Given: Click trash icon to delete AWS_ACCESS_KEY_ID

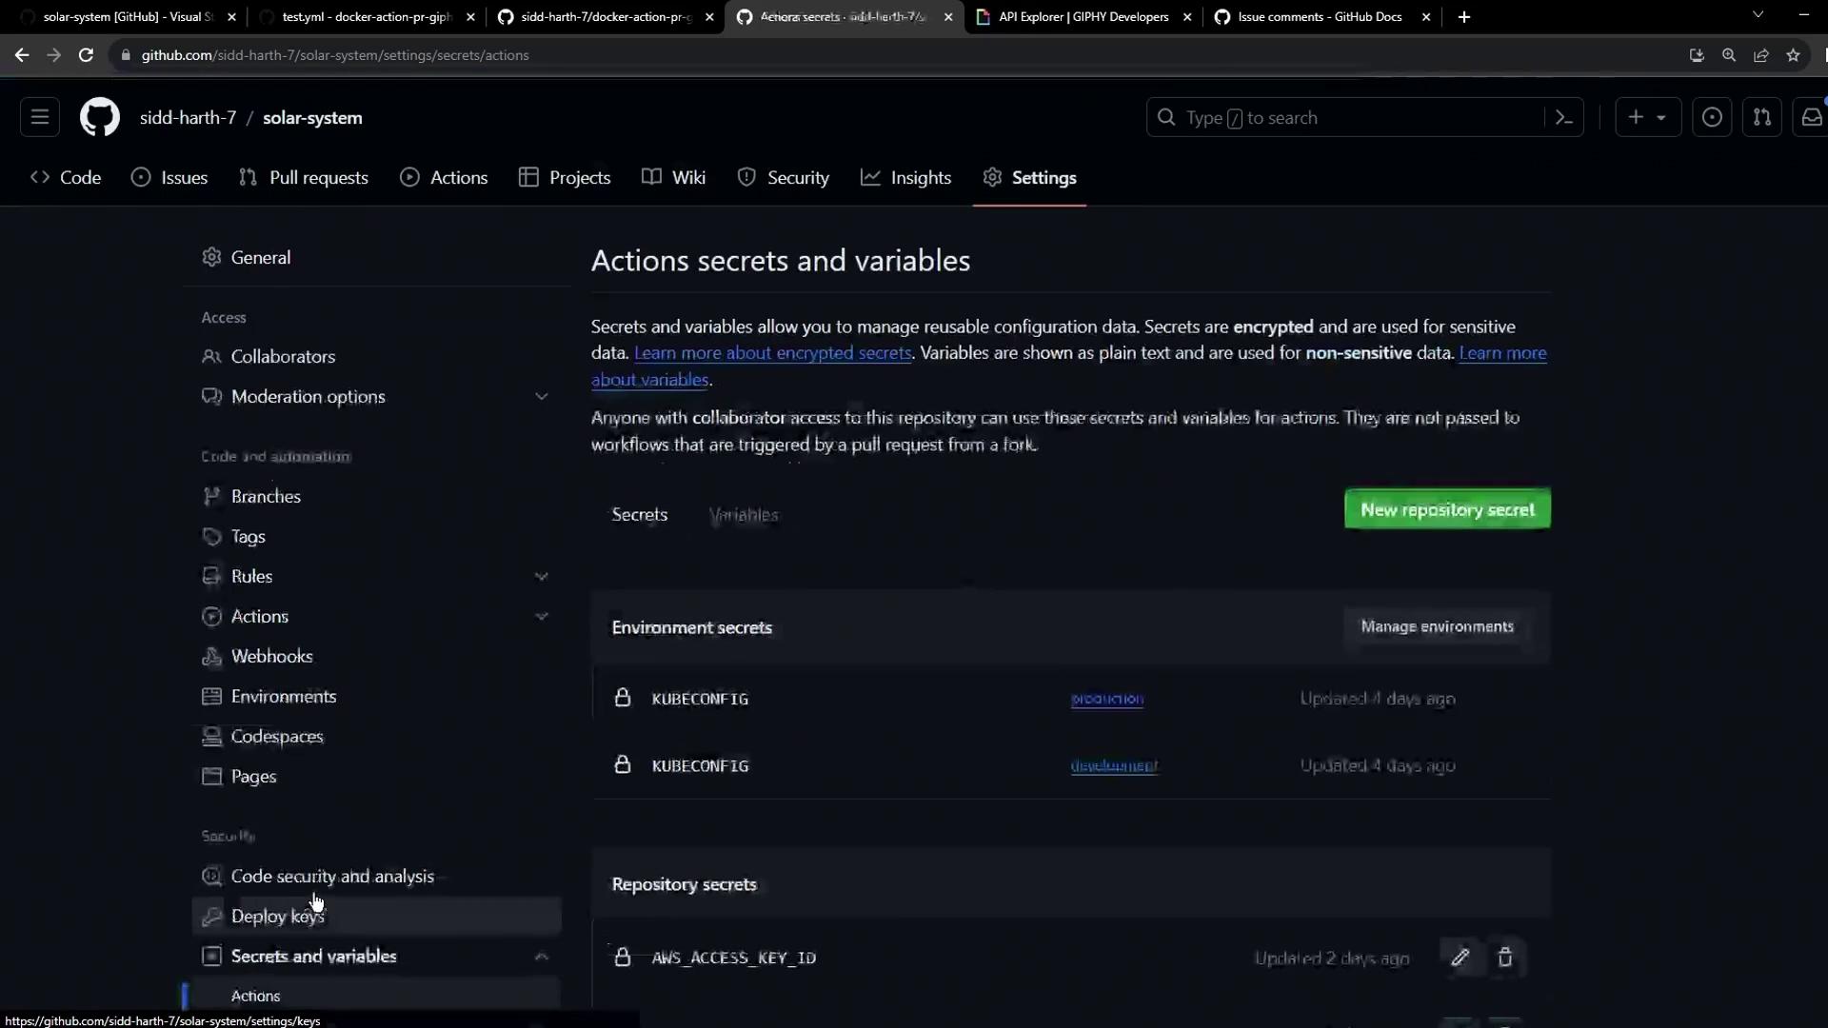Looking at the screenshot, I should click(1505, 958).
